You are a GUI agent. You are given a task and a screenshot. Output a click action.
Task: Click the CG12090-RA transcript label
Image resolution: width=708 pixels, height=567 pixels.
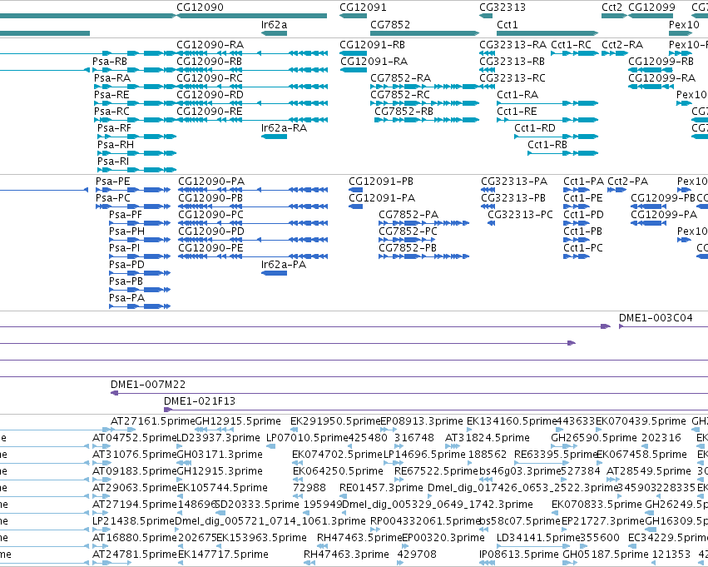click(x=210, y=45)
